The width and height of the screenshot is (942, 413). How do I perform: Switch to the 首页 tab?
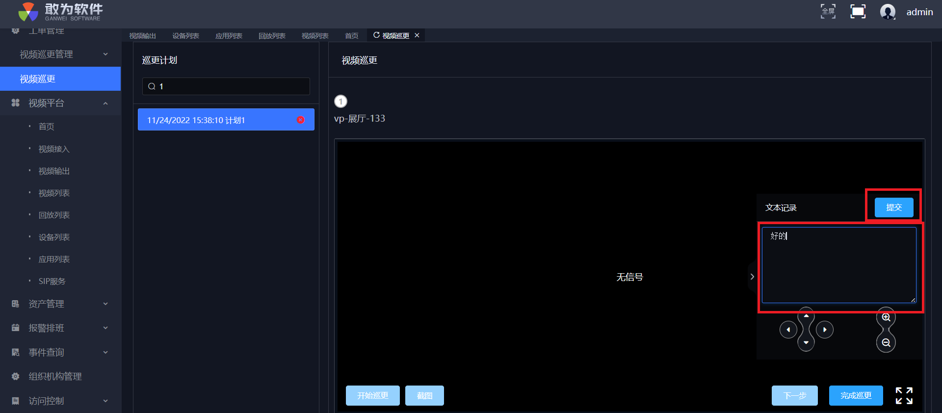pos(352,36)
